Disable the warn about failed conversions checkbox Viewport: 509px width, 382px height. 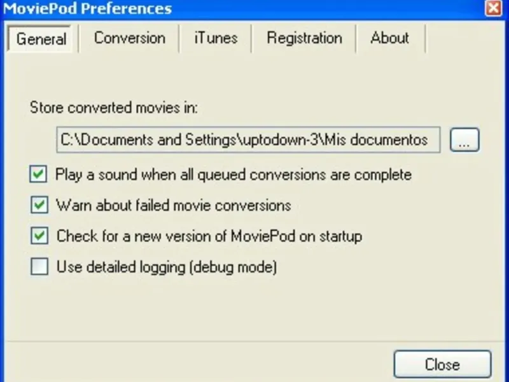coord(39,205)
